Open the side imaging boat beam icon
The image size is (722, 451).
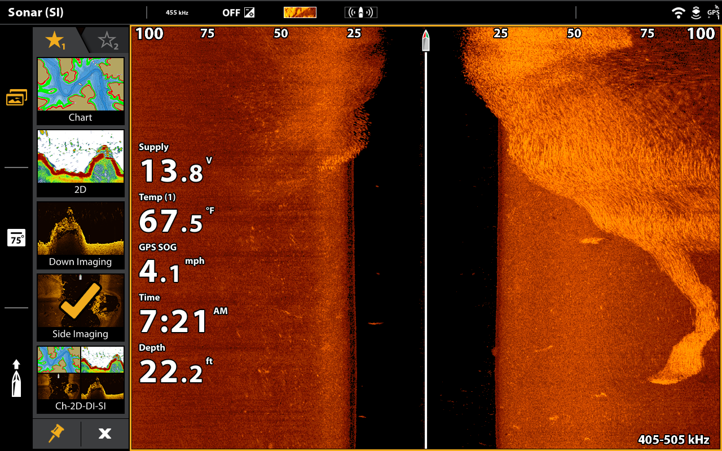[x=360, y=12]
